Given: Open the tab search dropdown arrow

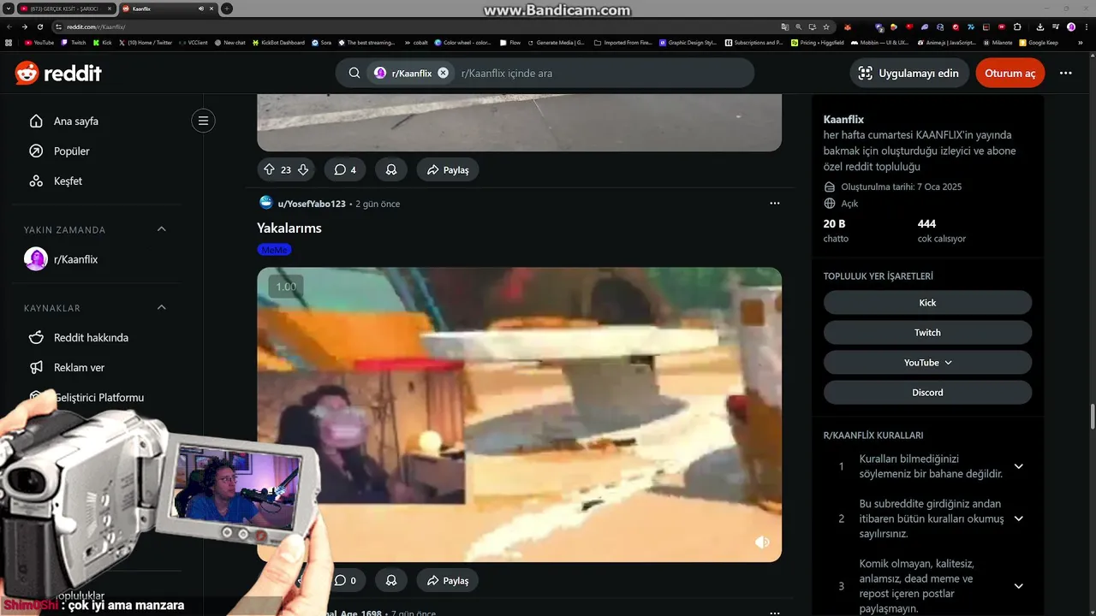Looking at the screenshot, I should tap(7, 9).
